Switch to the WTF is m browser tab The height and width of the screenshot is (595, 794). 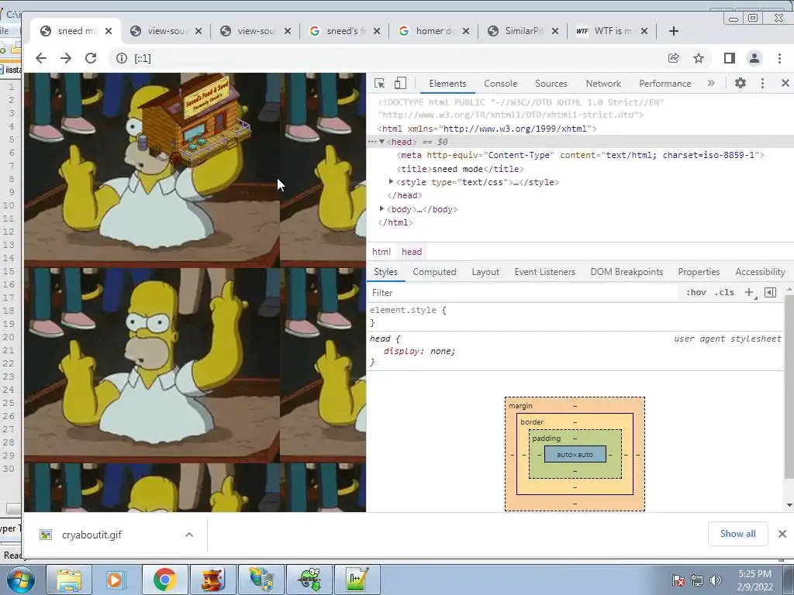tap(612, 31)
